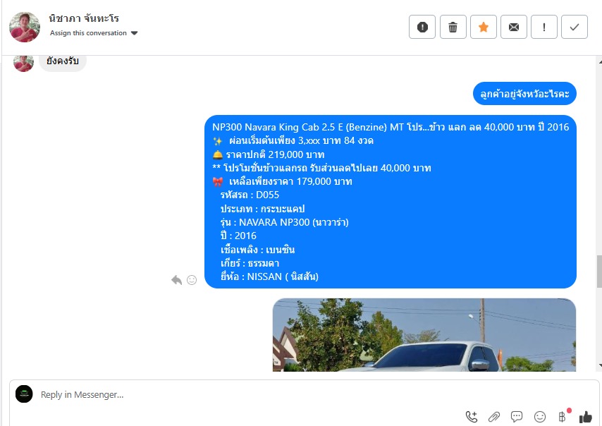Image resolution: width=602 pixels, height=426 pixels.
Task: Open emoji picker in reply toolbar
Action: (540, 417)
